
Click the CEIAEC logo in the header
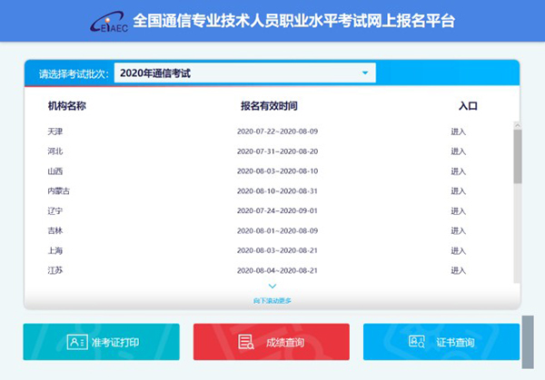(109, 22)
